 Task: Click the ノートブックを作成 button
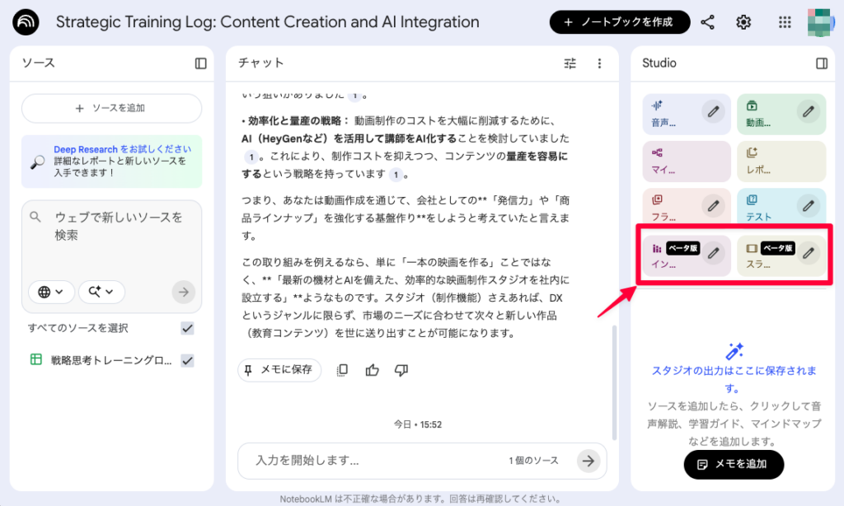(x=620, y=22)
